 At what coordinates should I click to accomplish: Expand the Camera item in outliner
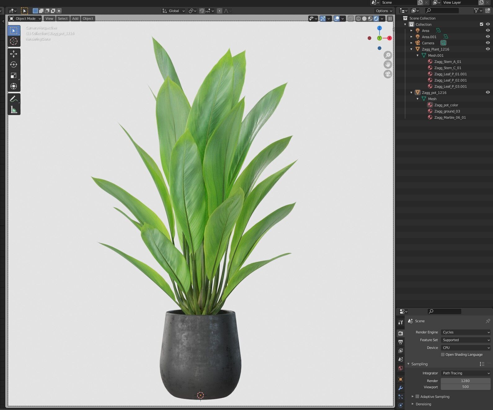coord(411,43)
